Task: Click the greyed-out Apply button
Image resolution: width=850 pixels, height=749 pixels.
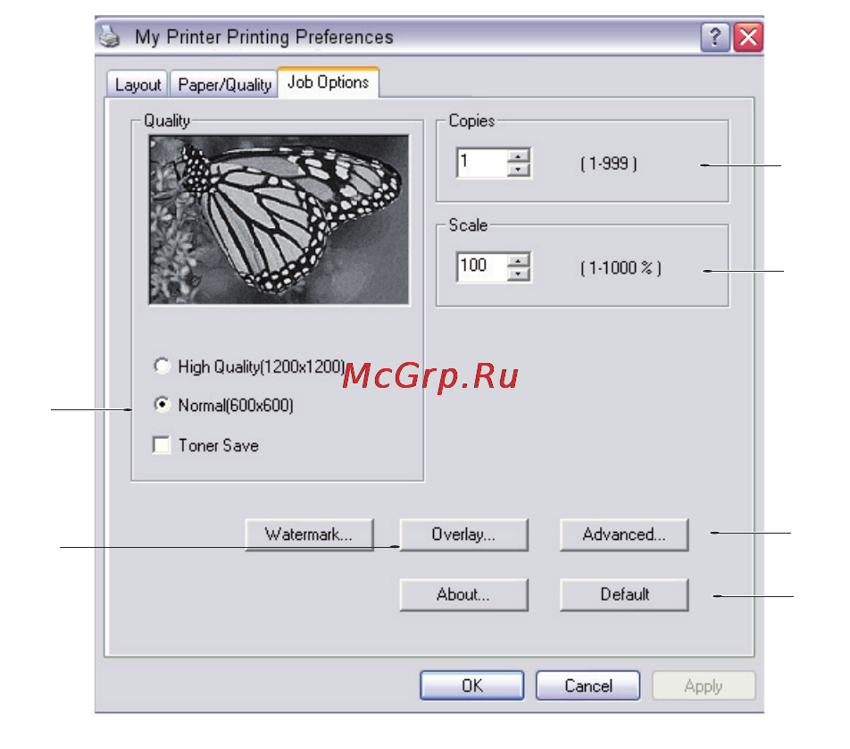Action: [x=703, y=686]
